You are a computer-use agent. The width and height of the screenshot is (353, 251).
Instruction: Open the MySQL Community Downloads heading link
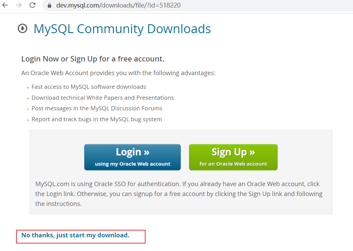(x=122, y=29)
